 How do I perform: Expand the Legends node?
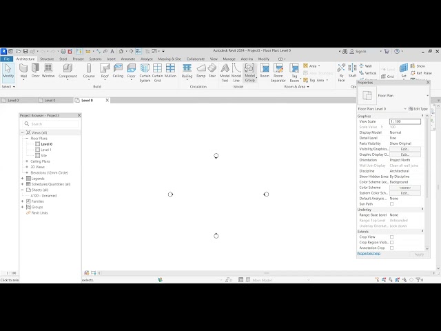click(23, 179)
